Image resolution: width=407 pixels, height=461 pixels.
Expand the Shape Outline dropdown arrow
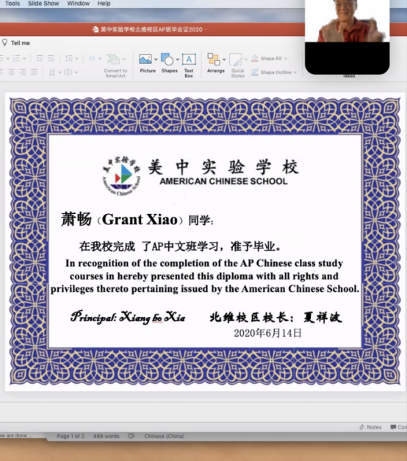pyautogui.click(x=295, y=72)
